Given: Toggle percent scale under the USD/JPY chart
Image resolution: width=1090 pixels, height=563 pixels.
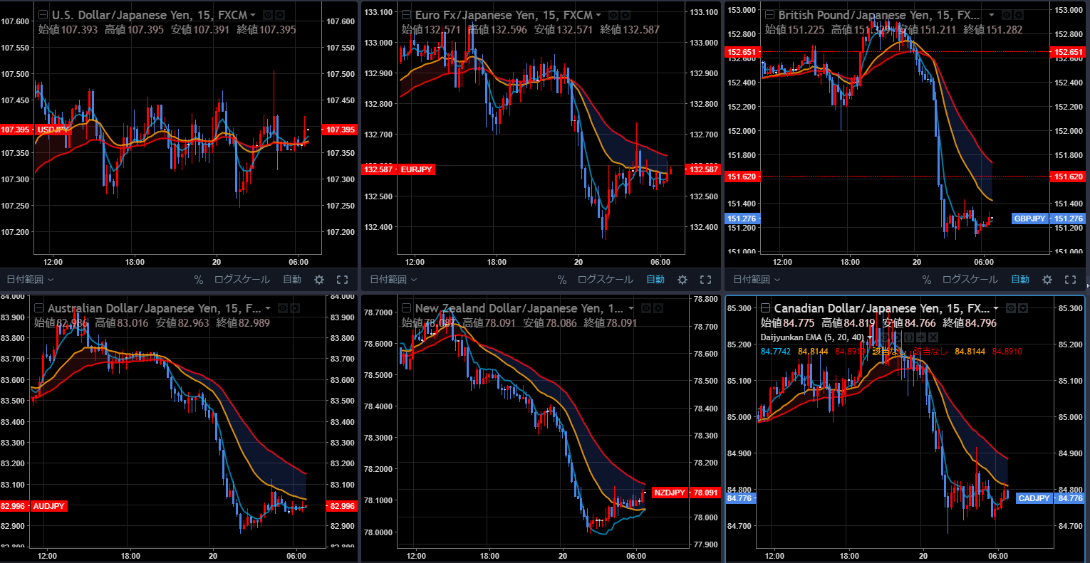Looking at the screenshot, I should 199,280.
